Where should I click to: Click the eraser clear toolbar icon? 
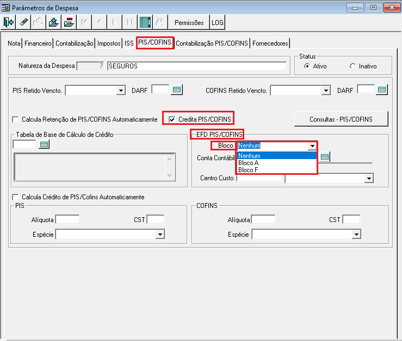(x=23, y=22)
